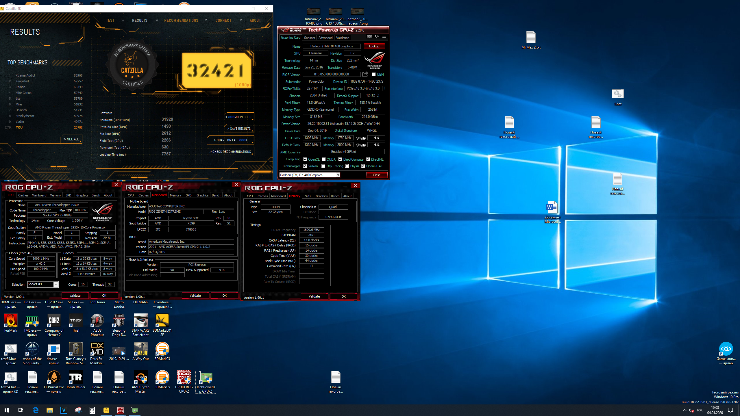Screen dimensions: 740x416
Task: Open 1.bat file on desktop
Action: click(618, 97)
